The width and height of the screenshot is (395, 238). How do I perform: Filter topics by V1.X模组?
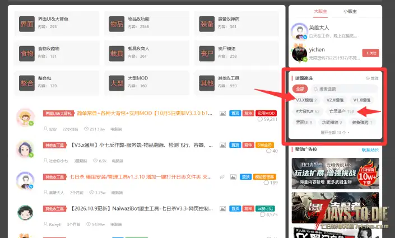(x=362, y=100)
